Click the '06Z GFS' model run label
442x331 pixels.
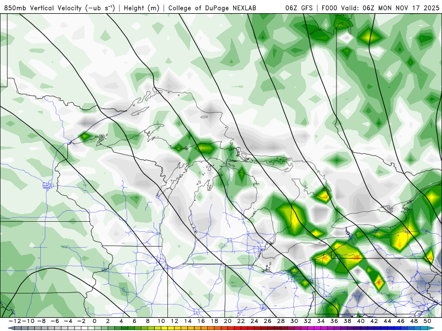click(299, 8)
